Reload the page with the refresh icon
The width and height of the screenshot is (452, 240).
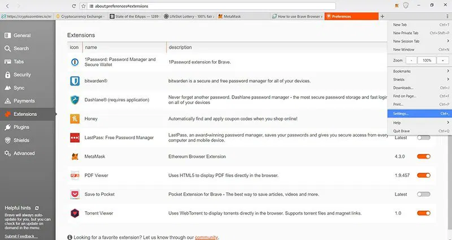pyautogui.click(x=74, y=6)
